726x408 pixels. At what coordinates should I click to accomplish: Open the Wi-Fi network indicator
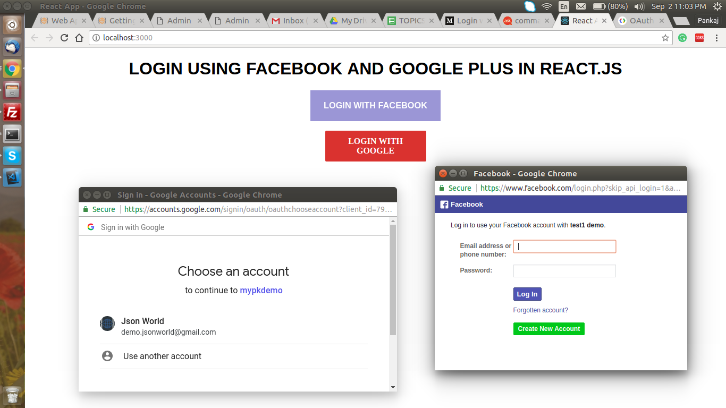pos(547,6)
